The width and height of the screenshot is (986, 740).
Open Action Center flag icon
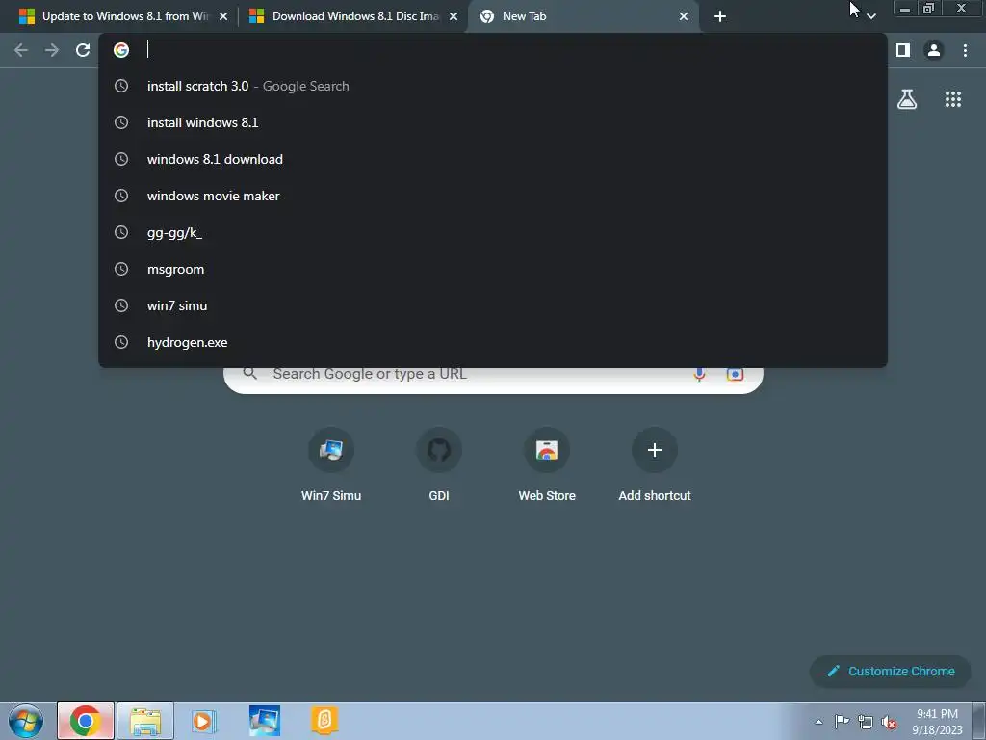pyautogui.click(x=842, y=722)
